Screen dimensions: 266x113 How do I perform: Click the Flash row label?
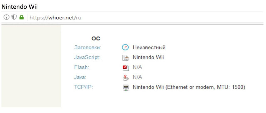tap(81, 67)
